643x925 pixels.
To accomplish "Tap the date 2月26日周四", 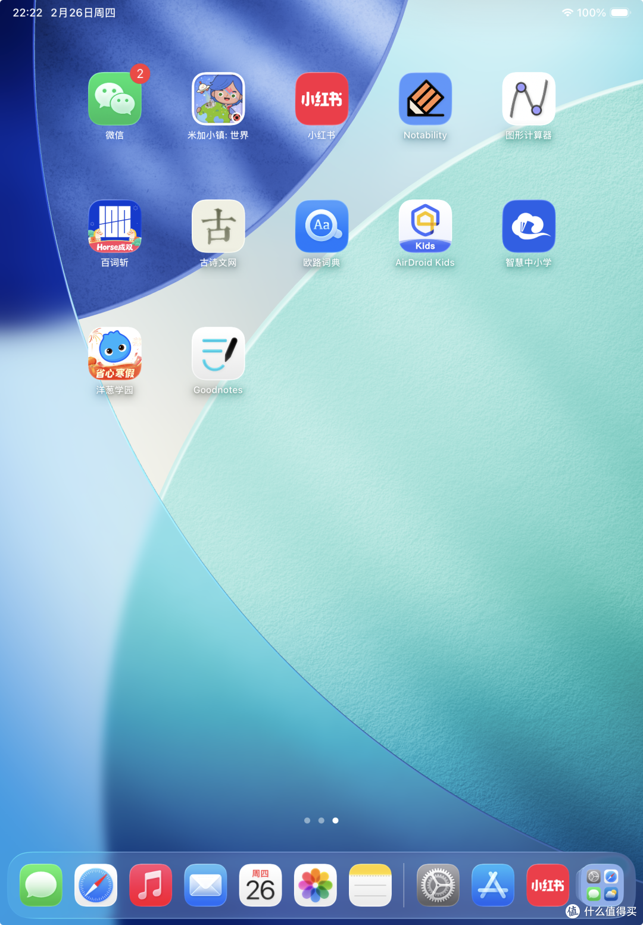I will pos(83,12).
